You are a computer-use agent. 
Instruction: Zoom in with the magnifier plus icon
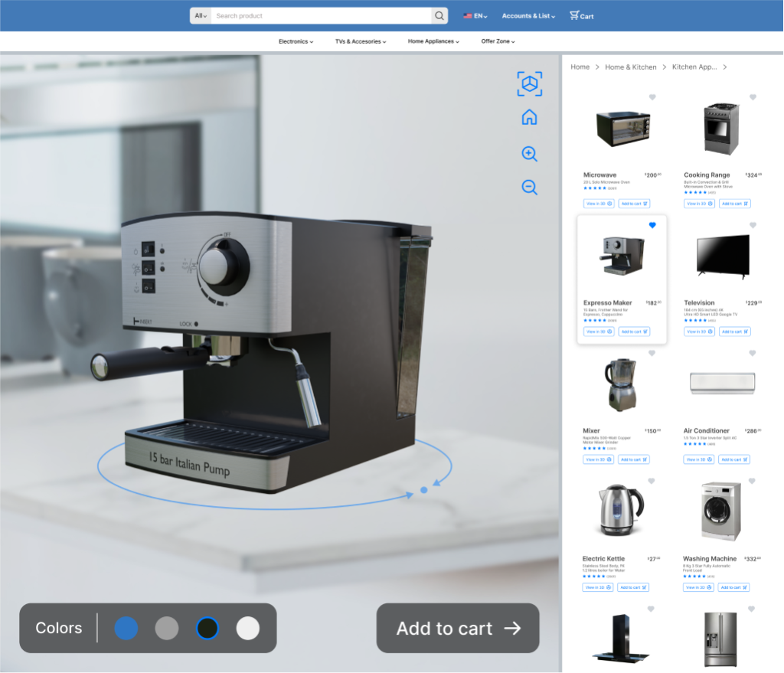(529, 154)
